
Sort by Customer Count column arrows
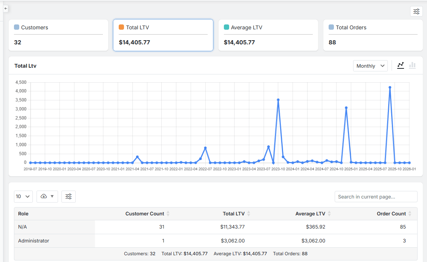coord(168,214)
